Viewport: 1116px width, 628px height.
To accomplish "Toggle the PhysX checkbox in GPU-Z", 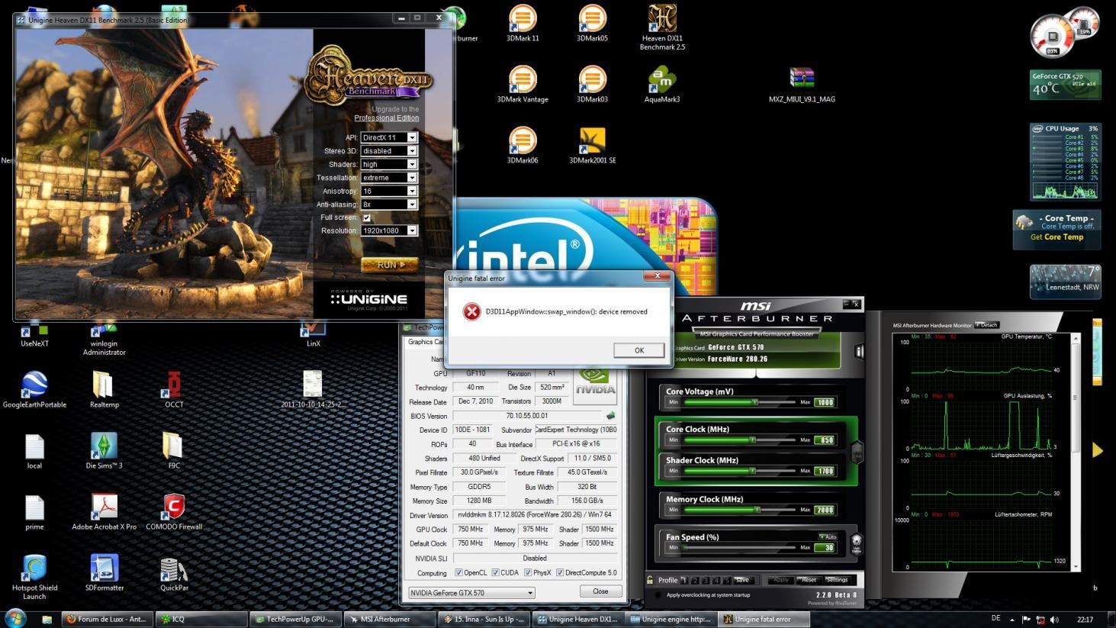I will (x=527, y=572).
